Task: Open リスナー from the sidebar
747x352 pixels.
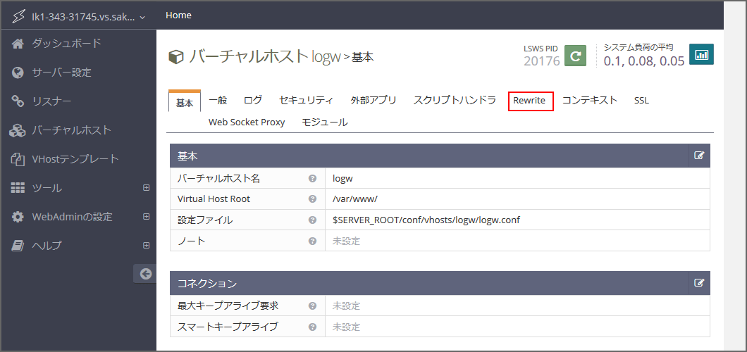Action: coord(51,101)
